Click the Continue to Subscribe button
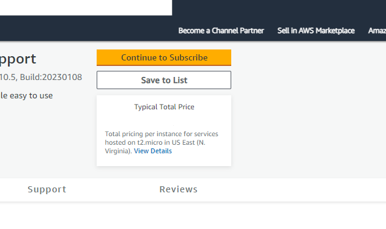 pyautogui.click(x=164, y=57)
